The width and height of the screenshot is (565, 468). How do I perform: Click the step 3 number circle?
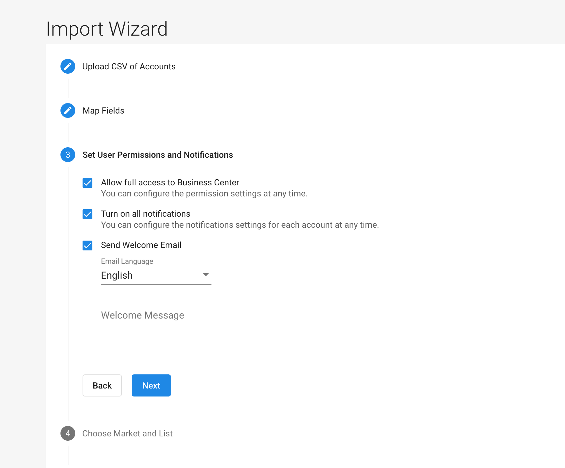pos(68,155)
